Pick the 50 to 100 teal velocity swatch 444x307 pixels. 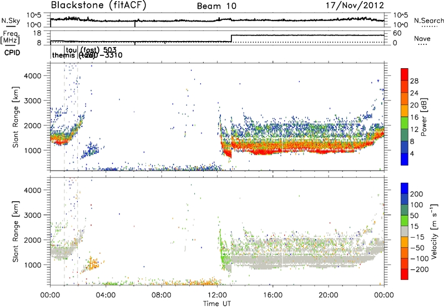click(405, 210)
